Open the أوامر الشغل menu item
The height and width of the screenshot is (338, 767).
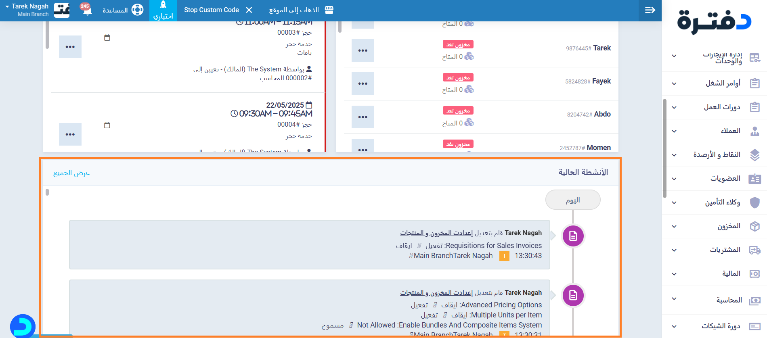point(723,83)
